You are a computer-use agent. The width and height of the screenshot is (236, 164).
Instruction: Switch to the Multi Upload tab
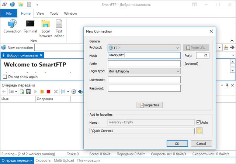coord(64,161)
